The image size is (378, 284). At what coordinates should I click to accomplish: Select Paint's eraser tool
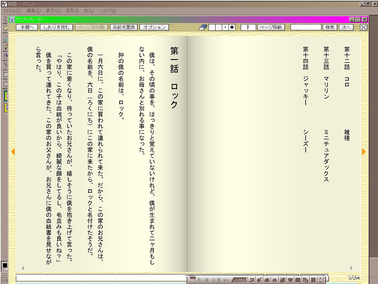pos(5,28)
